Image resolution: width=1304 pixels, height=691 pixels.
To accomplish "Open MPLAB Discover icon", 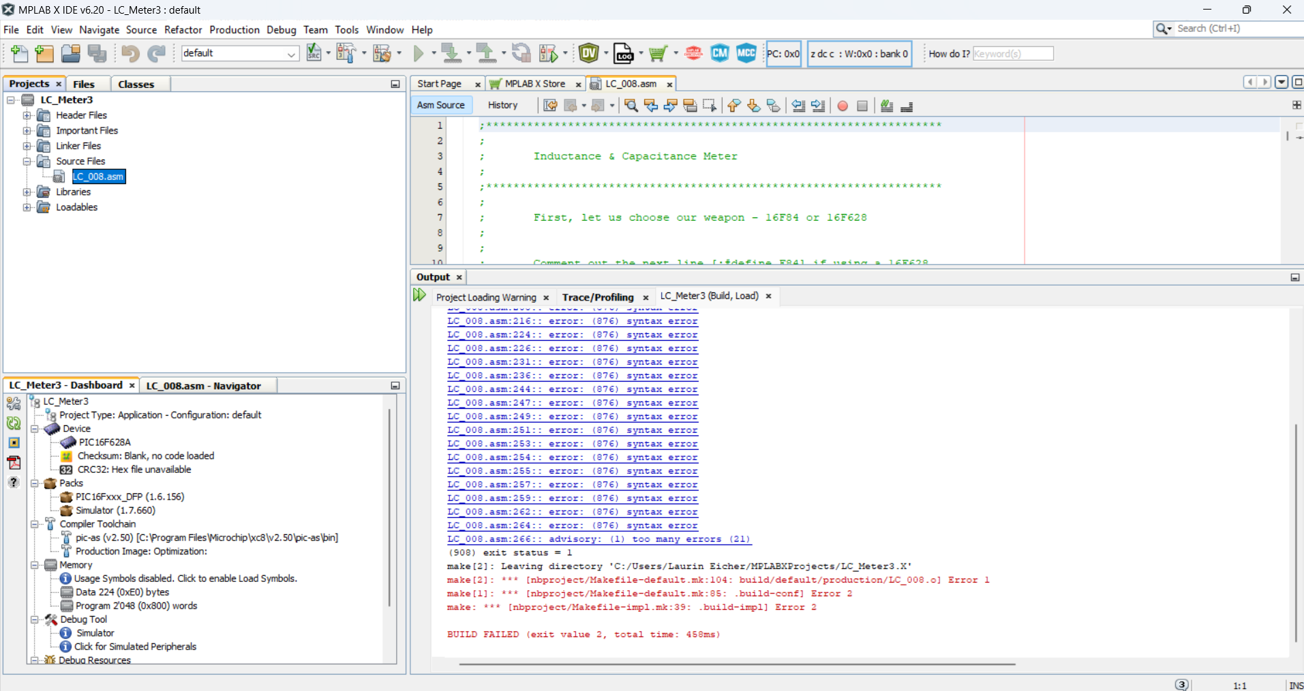I will click(693, 53).
